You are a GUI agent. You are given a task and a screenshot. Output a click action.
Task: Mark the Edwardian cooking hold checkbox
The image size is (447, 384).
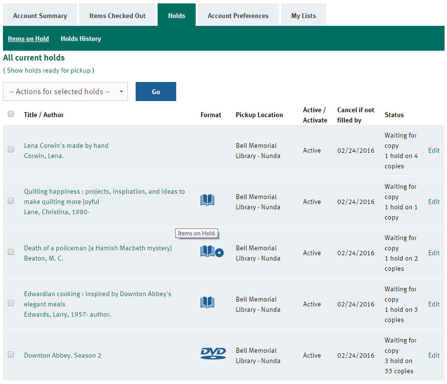pos(11,303)
